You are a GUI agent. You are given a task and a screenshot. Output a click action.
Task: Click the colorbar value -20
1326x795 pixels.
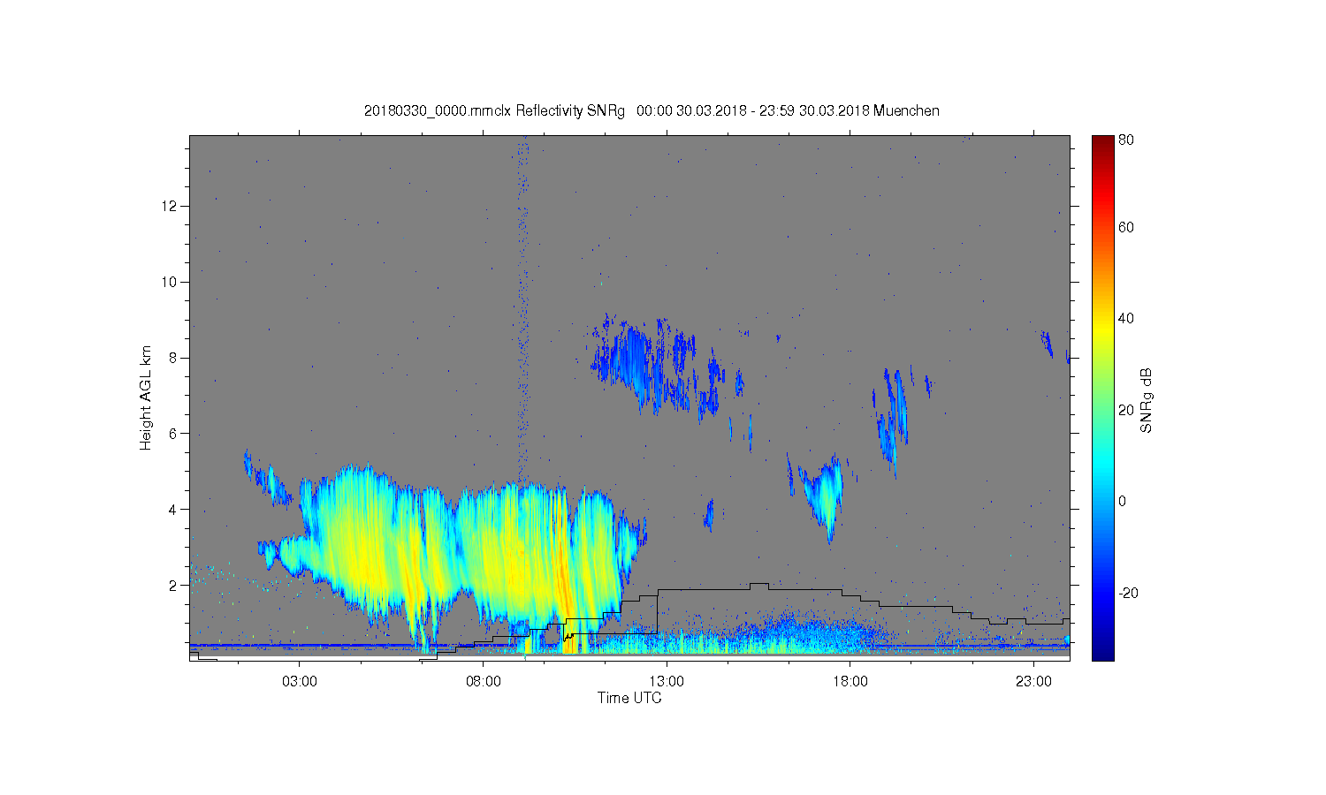[1128, 593]
